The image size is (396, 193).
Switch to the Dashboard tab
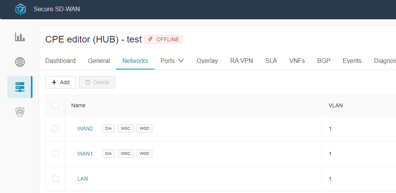click(60, 61)
